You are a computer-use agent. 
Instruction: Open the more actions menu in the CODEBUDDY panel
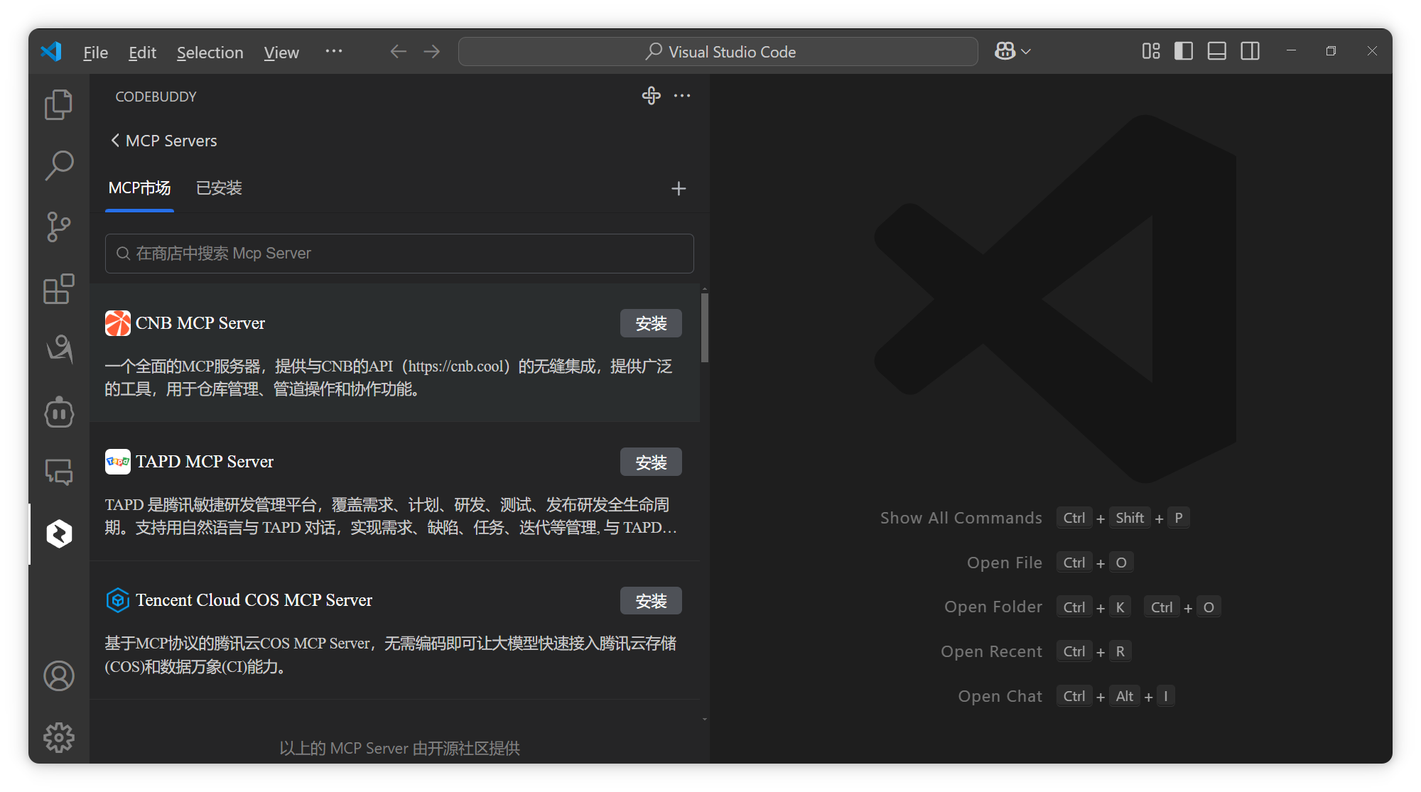point(681,96)
